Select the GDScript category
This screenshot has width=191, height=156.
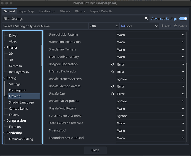point(24,96)
